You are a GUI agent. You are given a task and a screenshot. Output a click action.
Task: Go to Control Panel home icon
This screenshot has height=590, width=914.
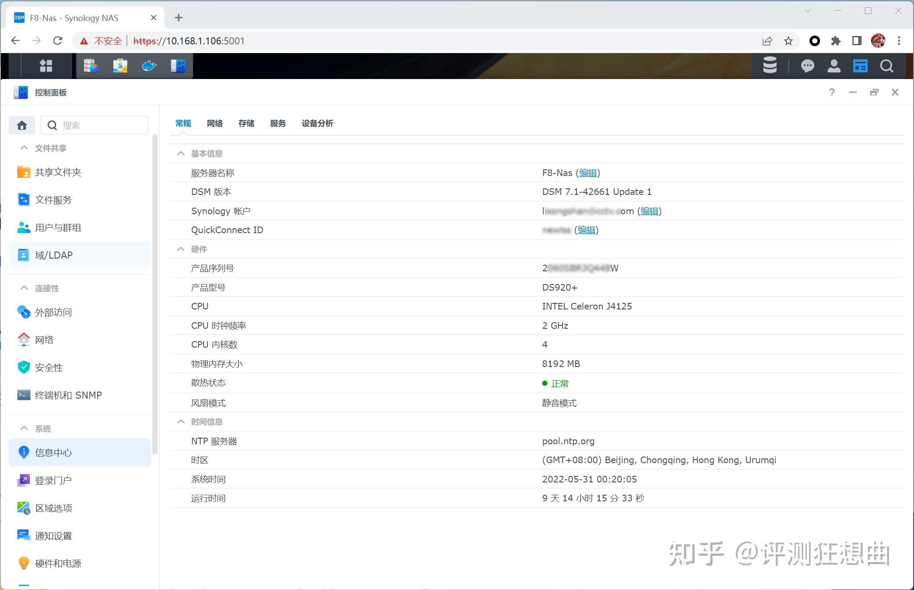click(x=22, y=126)
